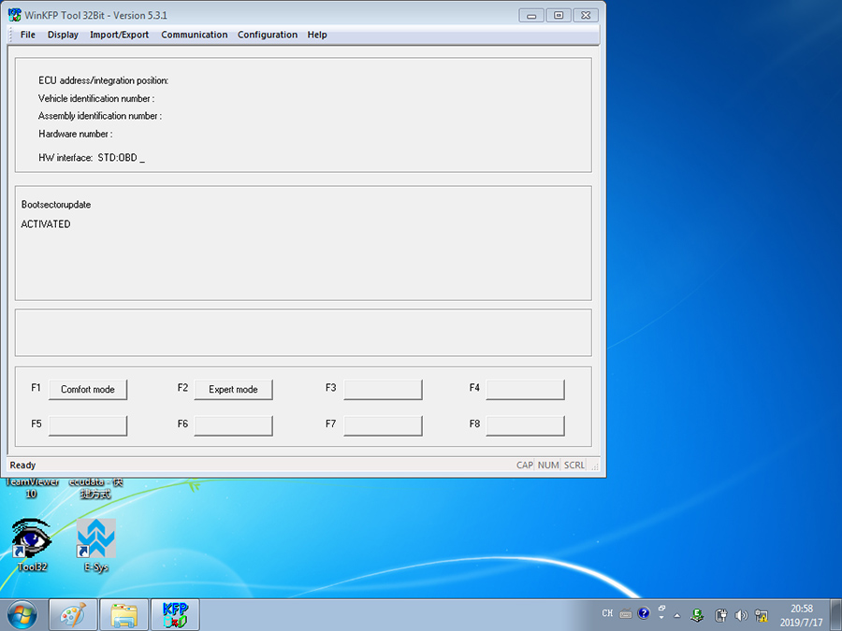The width and height of the screenshot is (842, 631).
Task: Click the green tray icon with E
Action: click(698, 615)
